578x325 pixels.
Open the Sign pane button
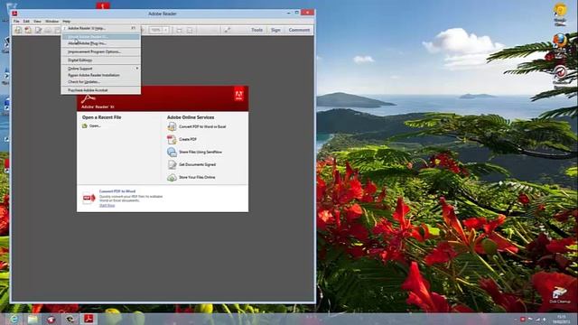point(275,30)
